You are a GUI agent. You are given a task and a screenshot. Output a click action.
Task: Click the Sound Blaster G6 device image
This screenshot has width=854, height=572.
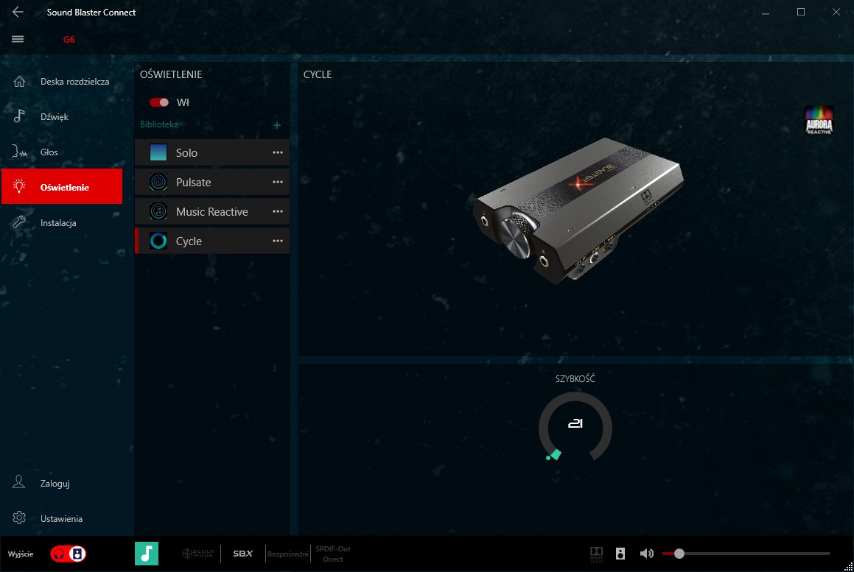pos(578,211)
